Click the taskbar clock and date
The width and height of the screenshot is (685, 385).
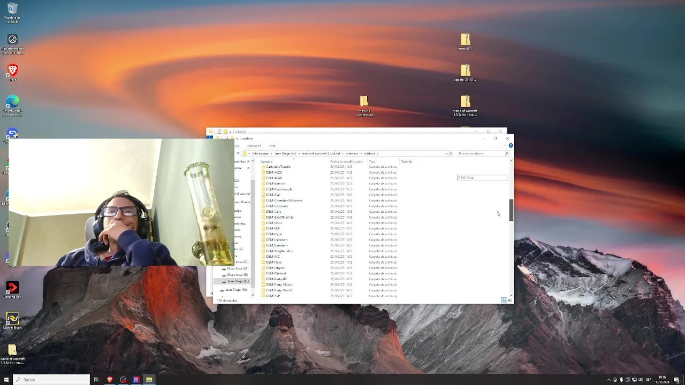(x=662, y=380)
